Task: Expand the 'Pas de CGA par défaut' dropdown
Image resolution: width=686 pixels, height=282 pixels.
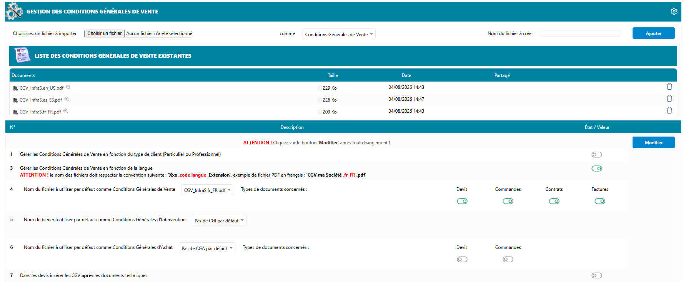Action: [x=207, y=248]
